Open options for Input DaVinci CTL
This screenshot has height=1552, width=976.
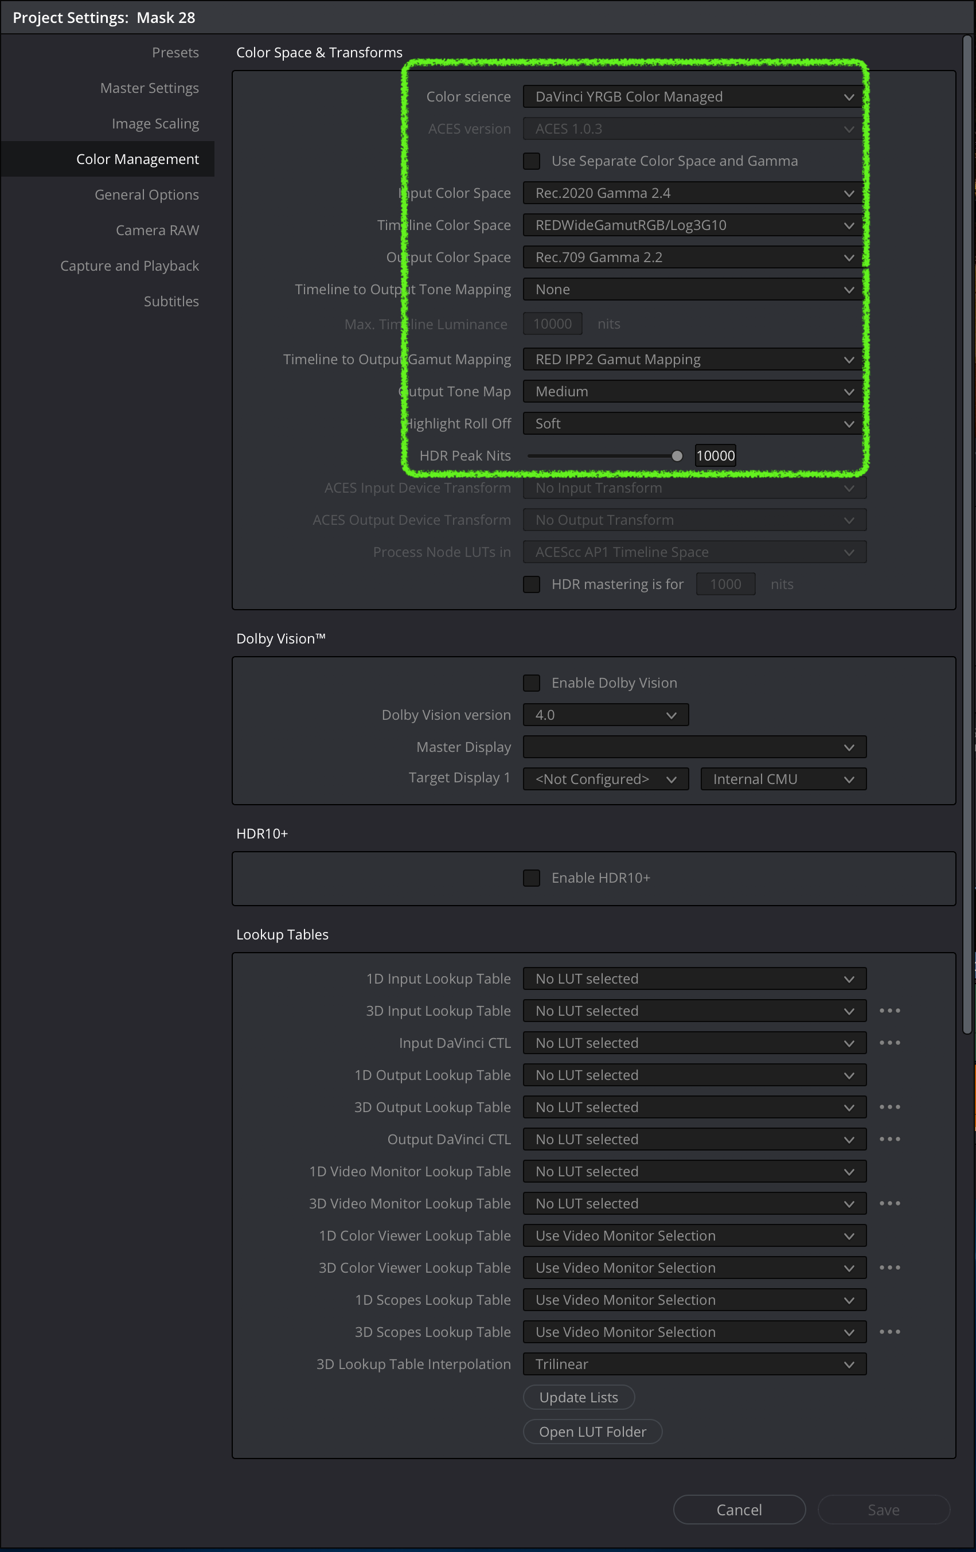point(889,1043)
